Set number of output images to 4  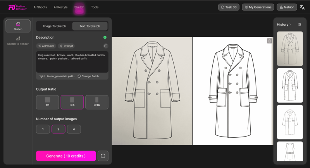(x=74, y=129)
